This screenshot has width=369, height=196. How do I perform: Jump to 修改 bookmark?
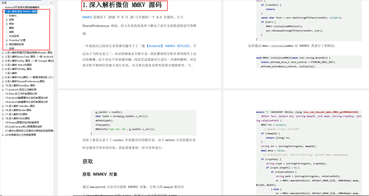pyautogui.click(x=11, y=24)
